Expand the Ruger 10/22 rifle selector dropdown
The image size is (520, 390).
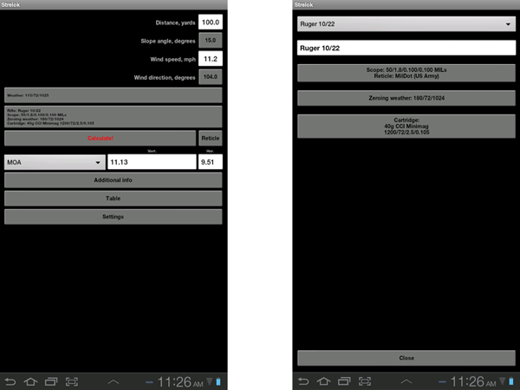(406, 24)
